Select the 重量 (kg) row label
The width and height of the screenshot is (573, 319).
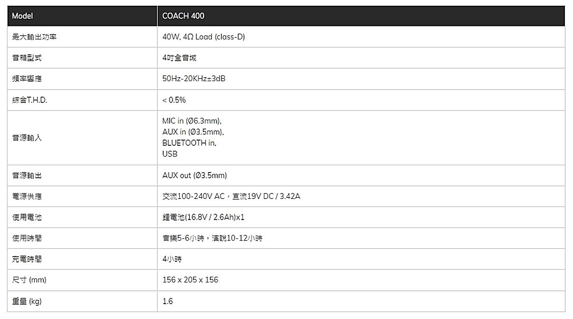tap(27, 301)
